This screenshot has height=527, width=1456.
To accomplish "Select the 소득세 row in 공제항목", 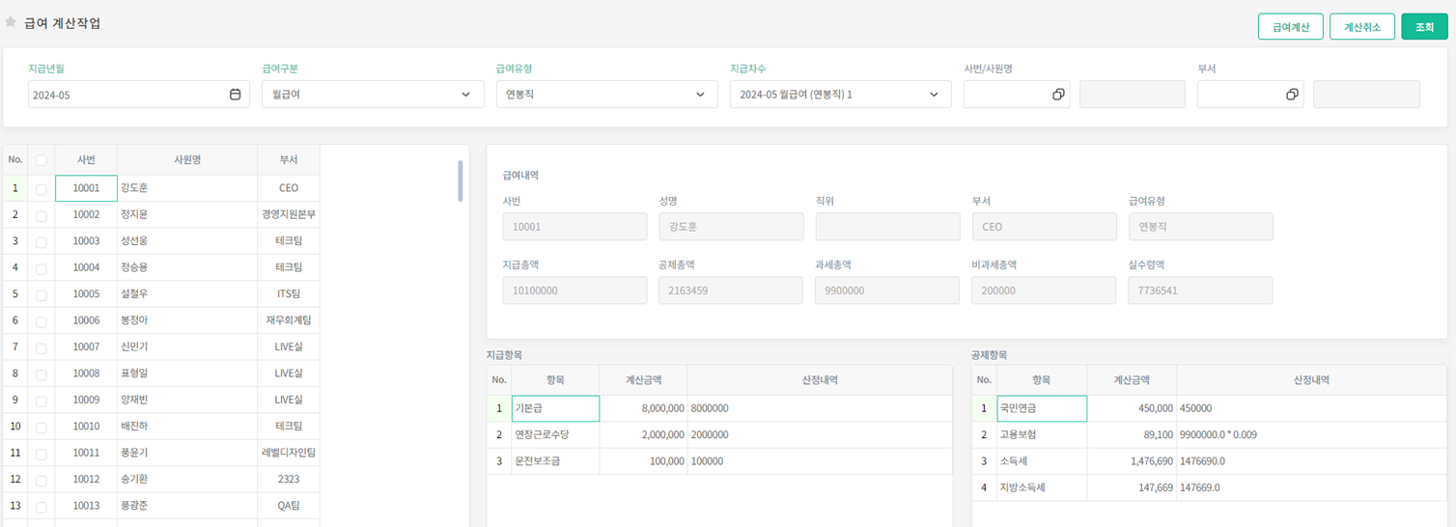I will (x=1041, y=461).
